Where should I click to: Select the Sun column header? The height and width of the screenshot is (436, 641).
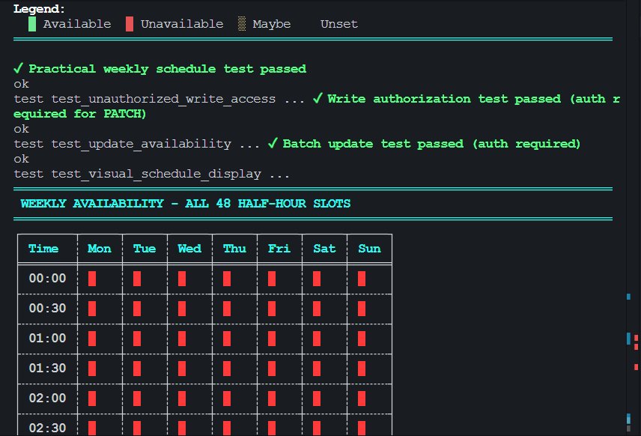click(368, 248)
